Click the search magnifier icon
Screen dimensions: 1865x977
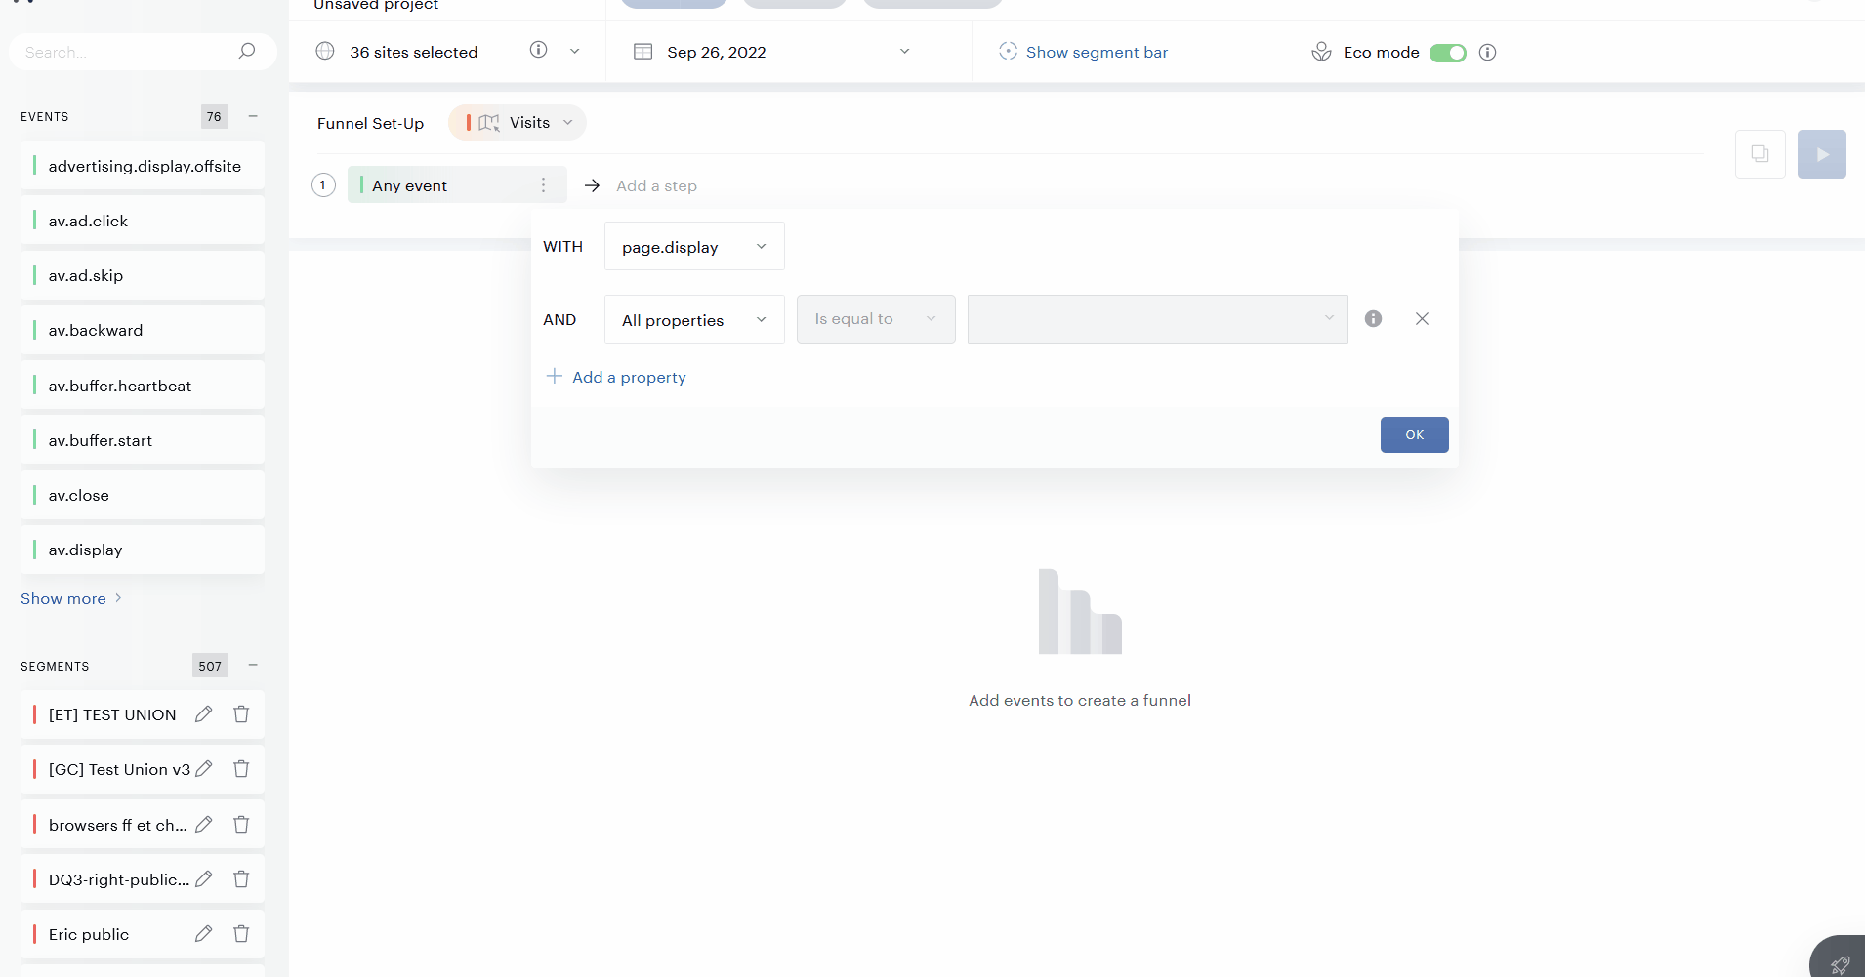[247, 51]
